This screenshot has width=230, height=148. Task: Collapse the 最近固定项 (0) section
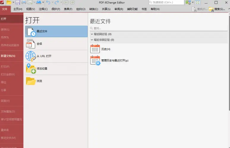coord(92,34)
